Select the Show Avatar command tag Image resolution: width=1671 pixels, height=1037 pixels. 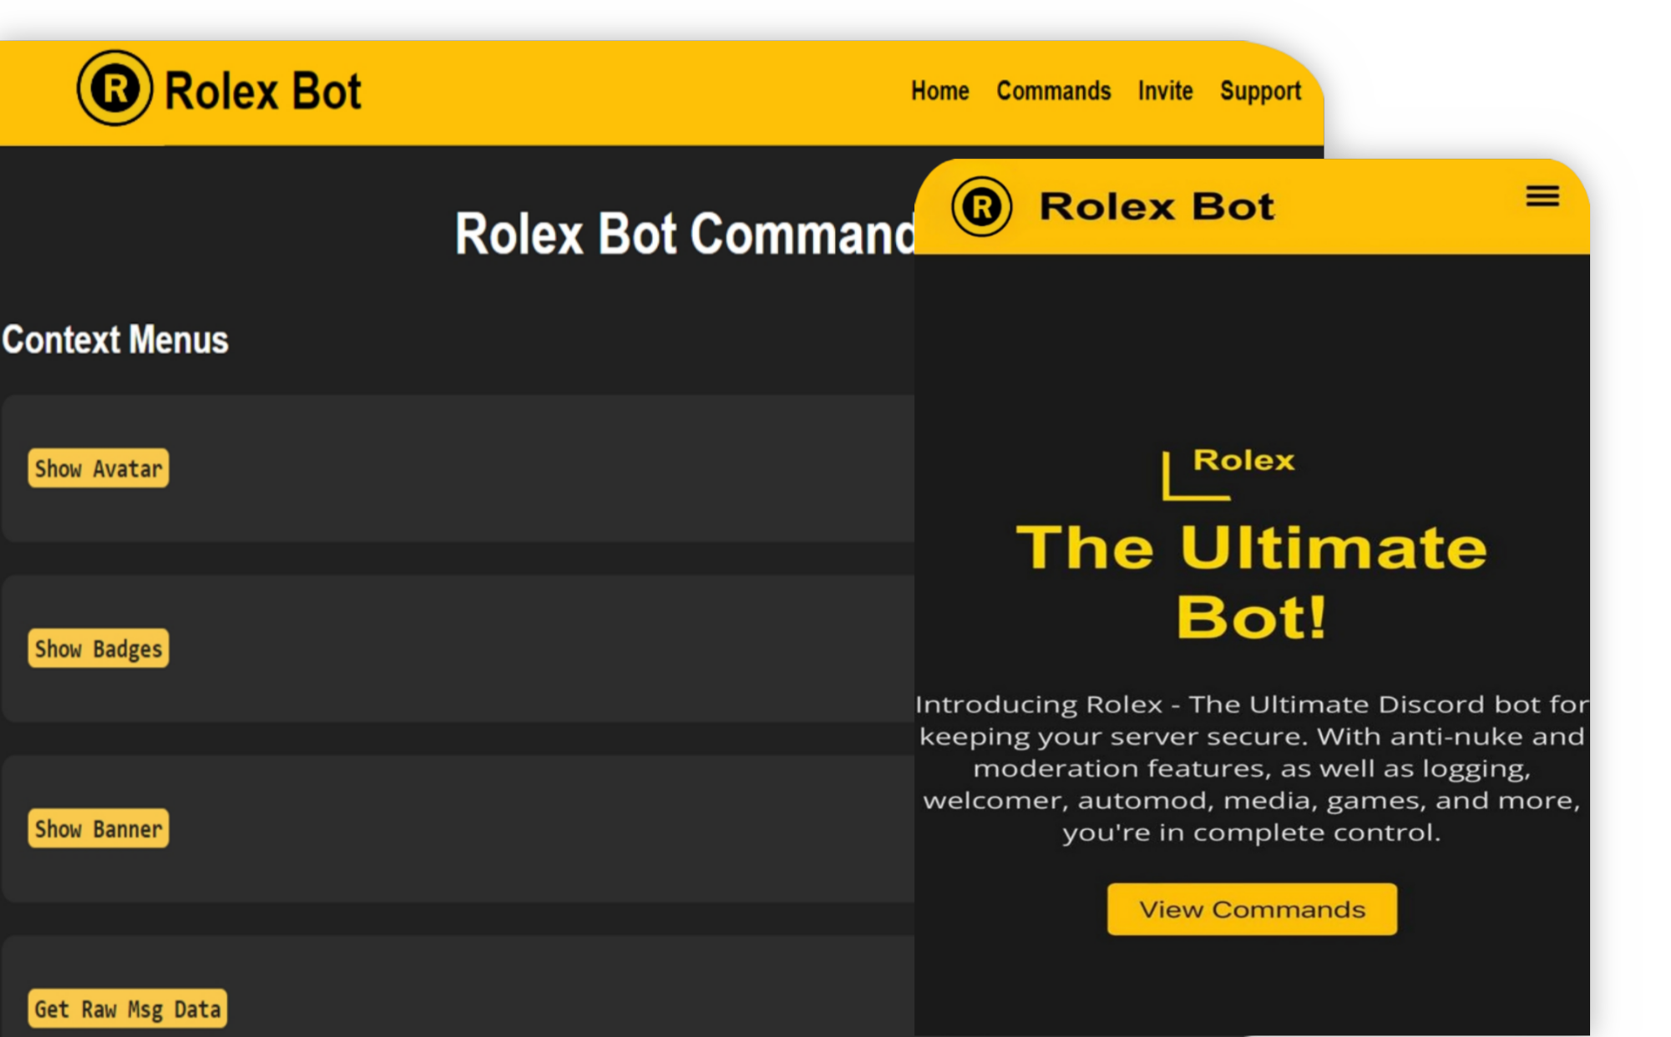[x=99, y=468]
